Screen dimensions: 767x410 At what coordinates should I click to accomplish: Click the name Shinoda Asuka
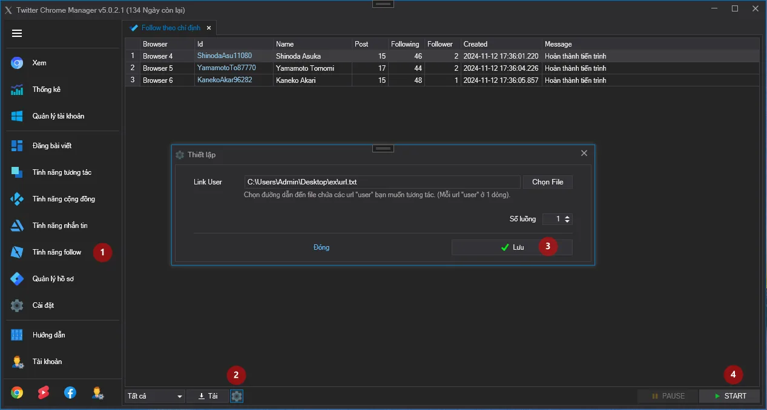tap(298, 56)
